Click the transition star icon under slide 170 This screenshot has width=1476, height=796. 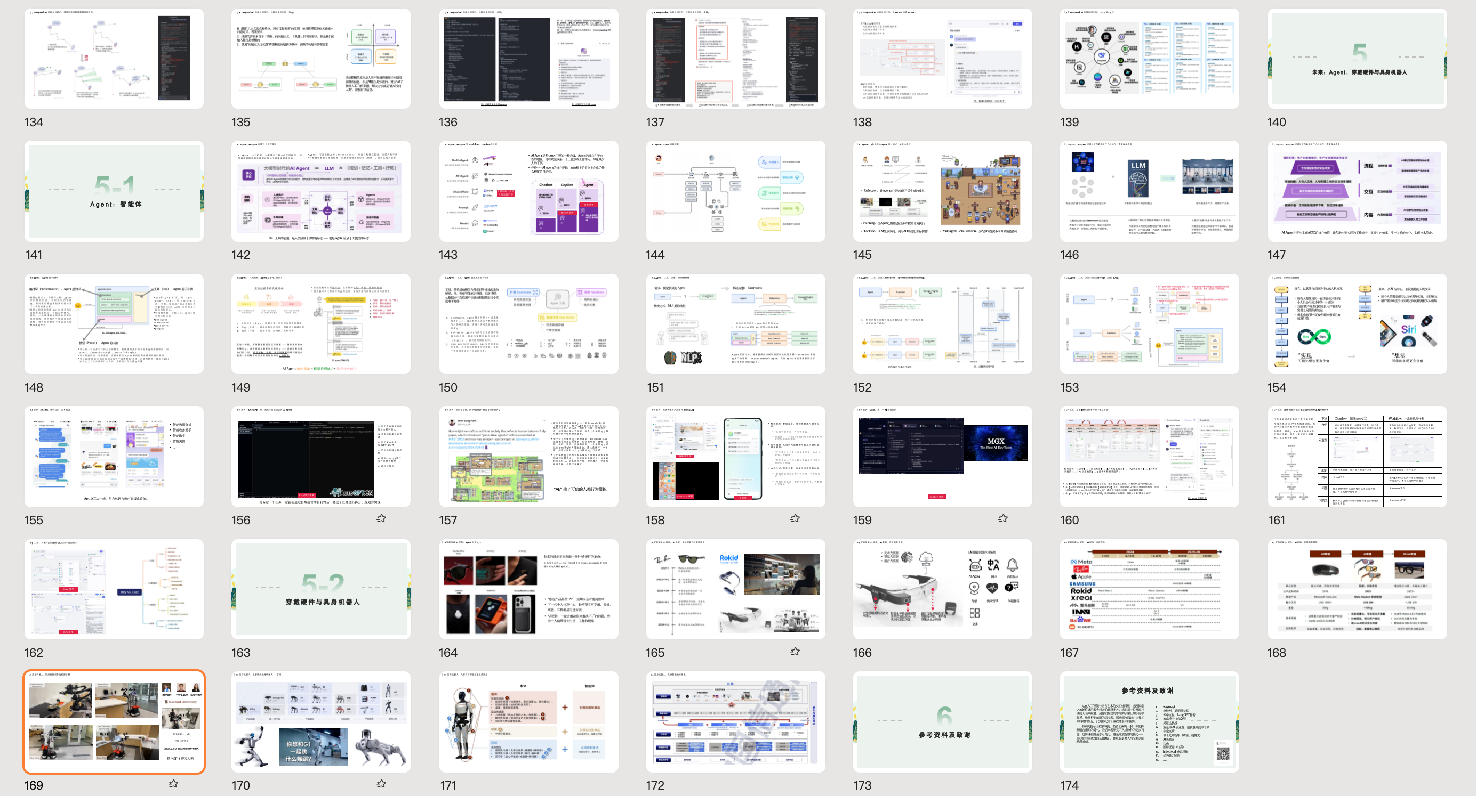381,783
